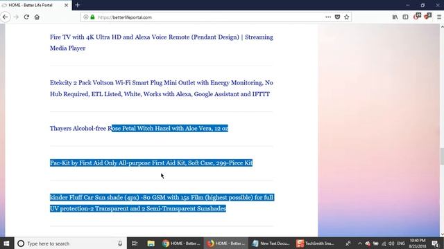
Task: Toggle the sidebar view icon
Action: pyautogui.click(x=405, y=17)
